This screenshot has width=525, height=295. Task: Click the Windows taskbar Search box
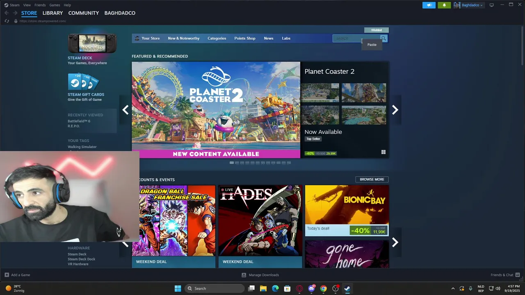214,288
